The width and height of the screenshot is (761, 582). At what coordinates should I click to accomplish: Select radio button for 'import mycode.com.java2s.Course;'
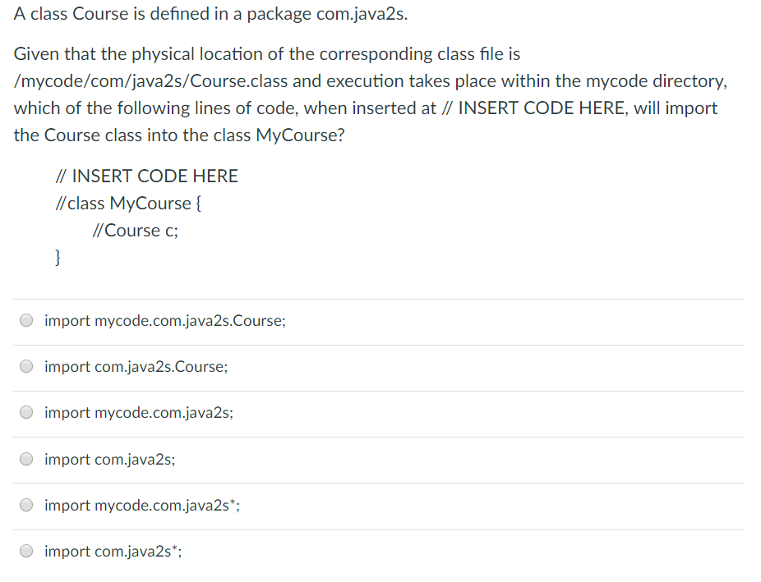25,320
